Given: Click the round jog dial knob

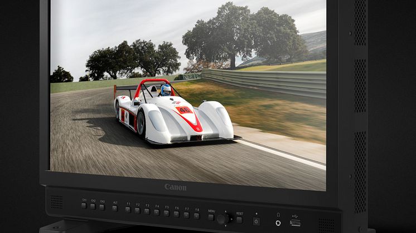Looking at the screenshot, I should coord(222,219).
